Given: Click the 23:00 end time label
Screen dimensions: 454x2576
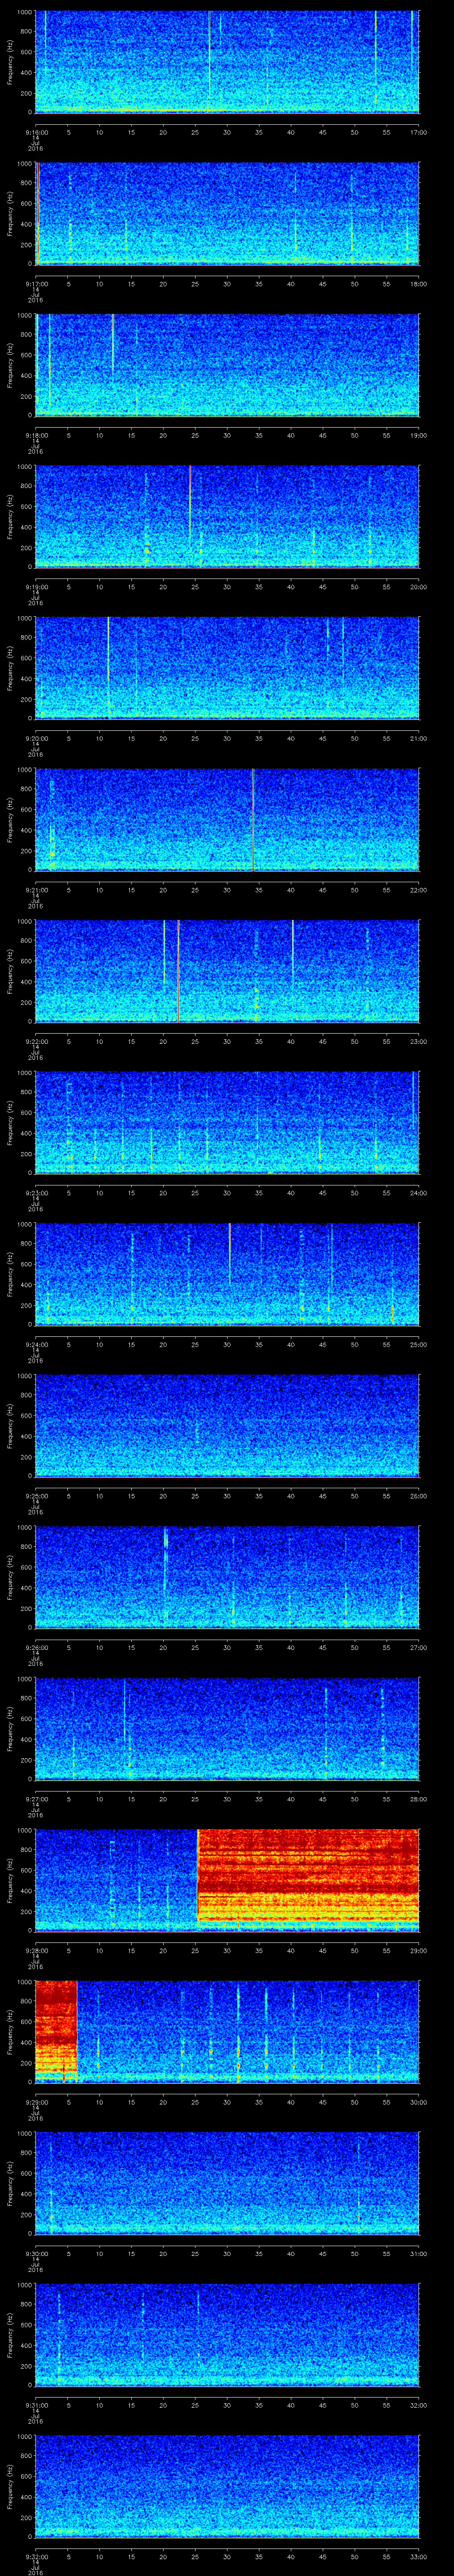Looking at the screenshot, I should point(418,1041).
